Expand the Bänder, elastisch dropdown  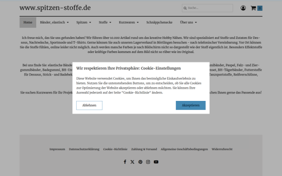coord(55,22)
